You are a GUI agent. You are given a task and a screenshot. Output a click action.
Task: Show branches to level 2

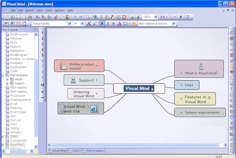(x=42, y=38)
